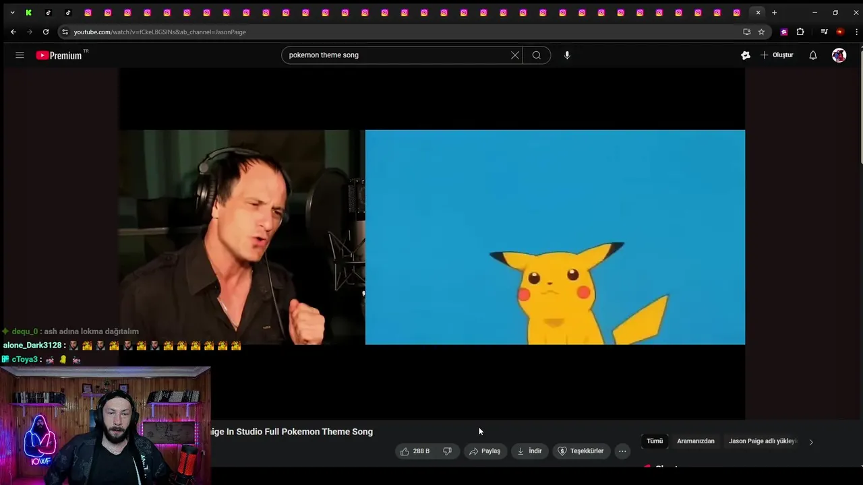Screen dimensions: 863x485
Task: Show next chips with right chevron
Action: click(811, 442)
